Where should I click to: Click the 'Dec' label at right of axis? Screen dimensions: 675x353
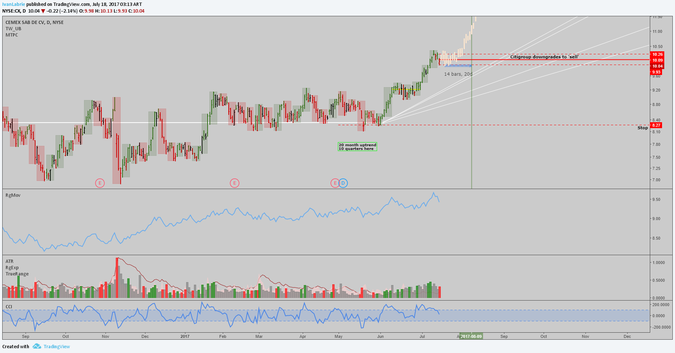[x=627, y=336]
